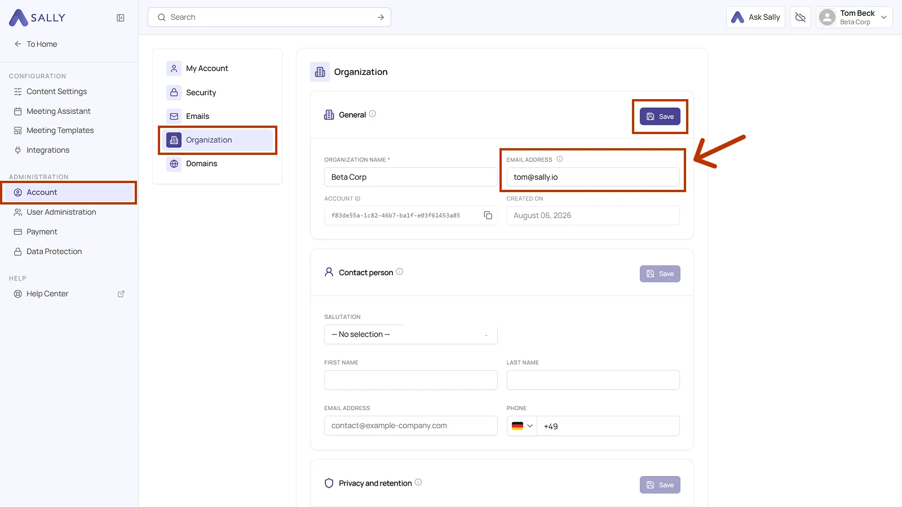
Task: Show Email Address info tooltip
Action: point(560,159)
